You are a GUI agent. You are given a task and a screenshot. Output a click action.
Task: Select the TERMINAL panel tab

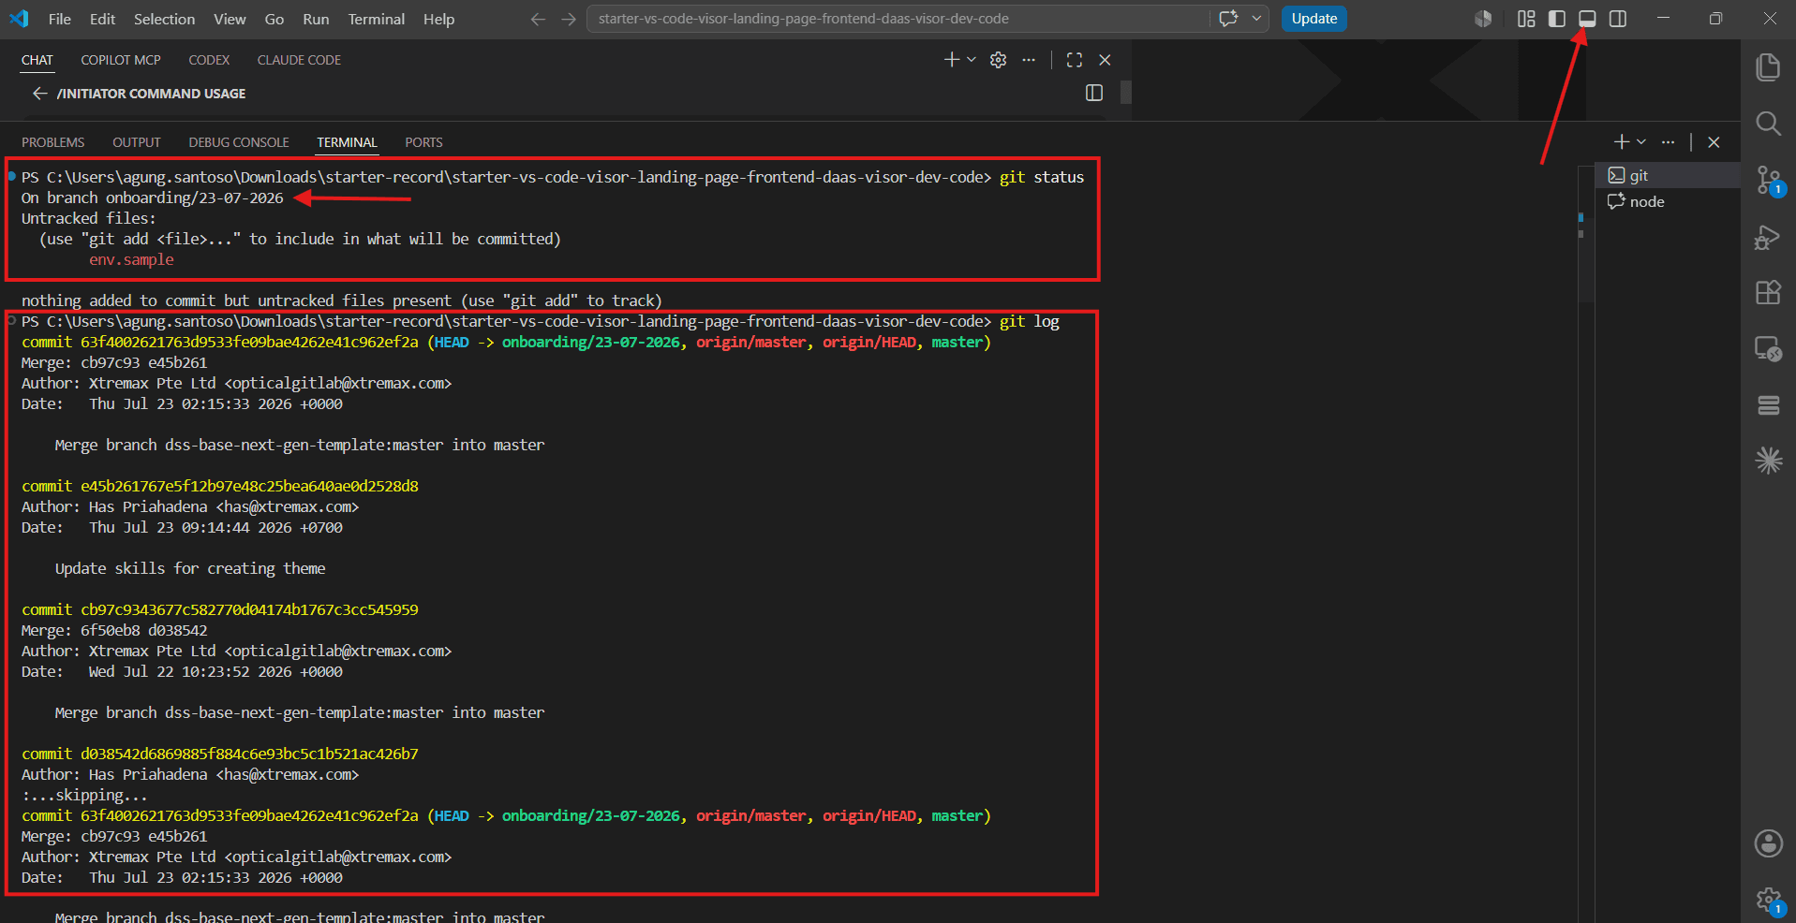click(x=347, y=142)
